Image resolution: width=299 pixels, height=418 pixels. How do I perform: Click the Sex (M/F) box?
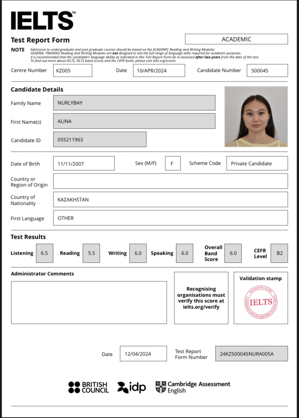(173, 163)
